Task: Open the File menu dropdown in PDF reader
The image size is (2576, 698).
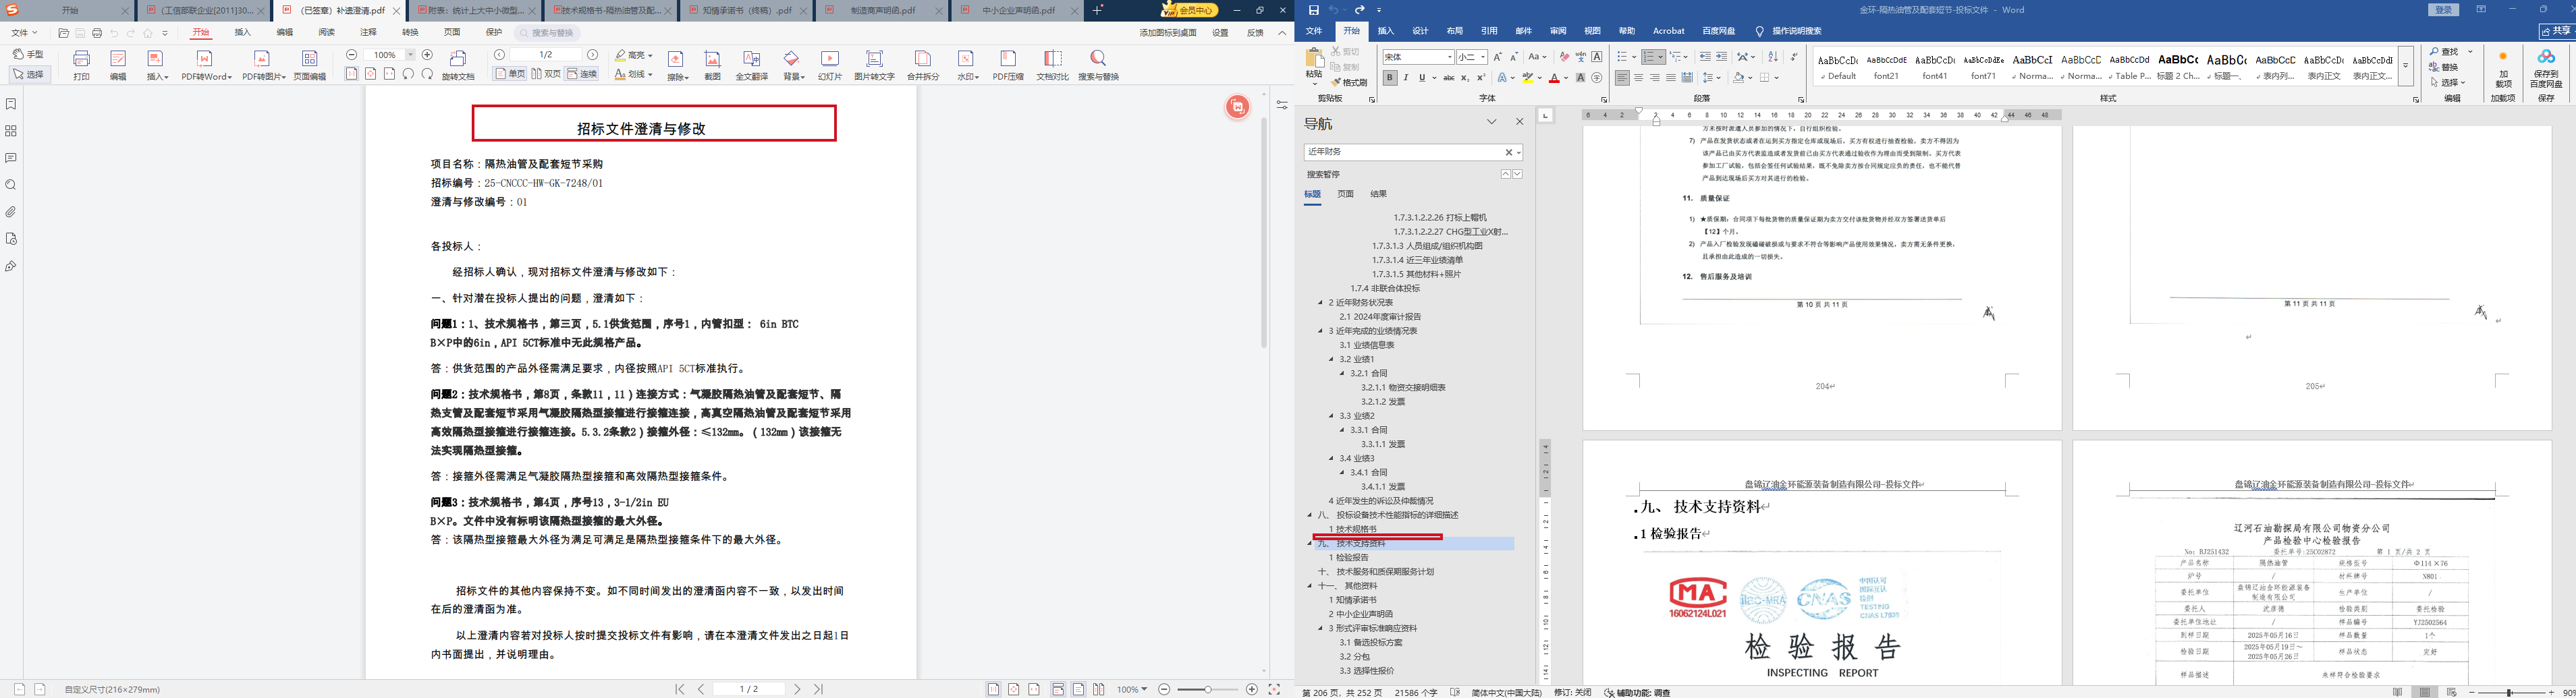Action: coord(23,33)
